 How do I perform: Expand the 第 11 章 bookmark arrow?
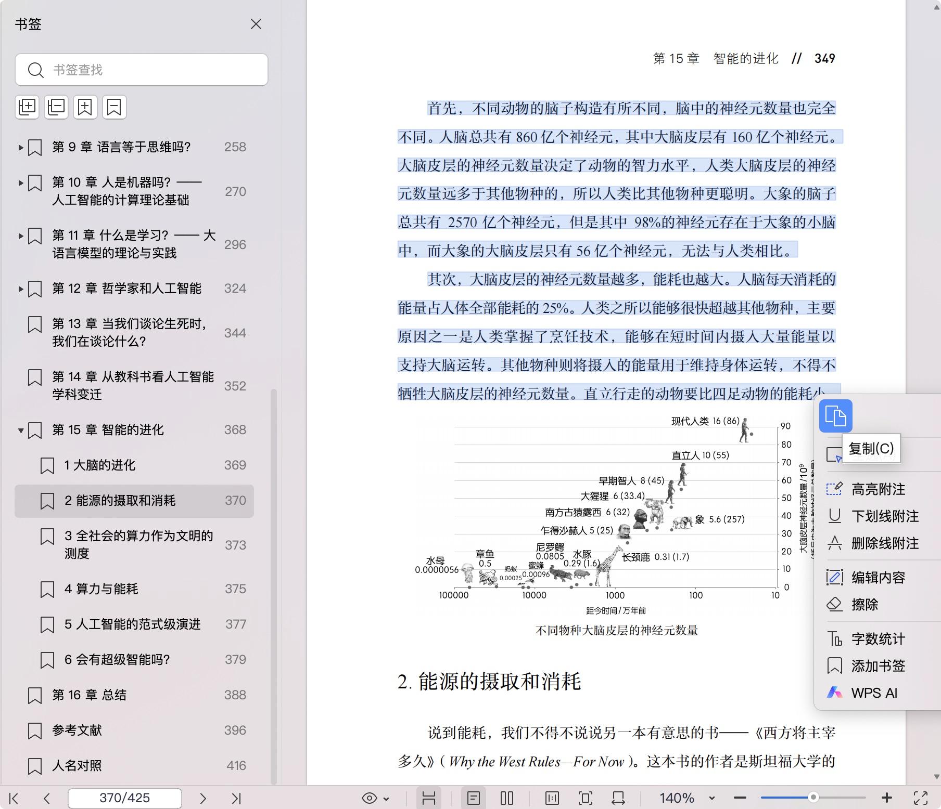pyautogui.click(x=21, y=236)
